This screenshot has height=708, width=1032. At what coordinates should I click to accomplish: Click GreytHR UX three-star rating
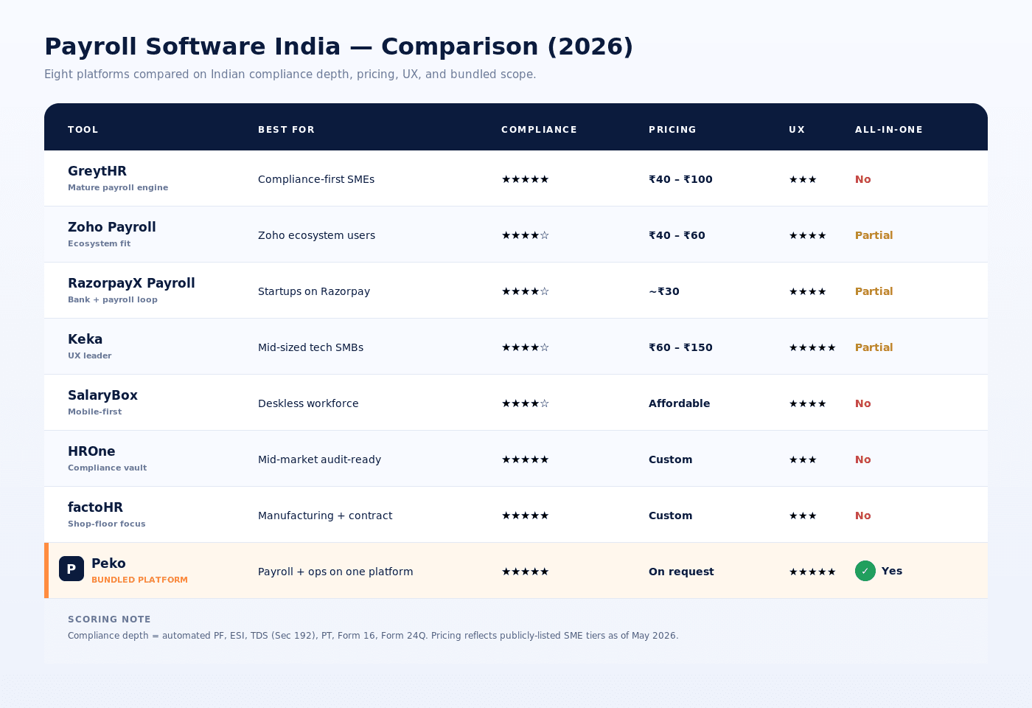pyautogui.click(x=803, y=179)
